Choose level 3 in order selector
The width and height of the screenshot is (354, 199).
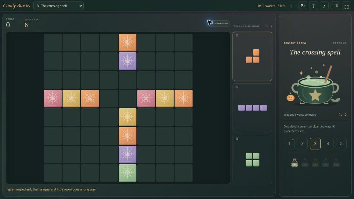click(315, 144)
